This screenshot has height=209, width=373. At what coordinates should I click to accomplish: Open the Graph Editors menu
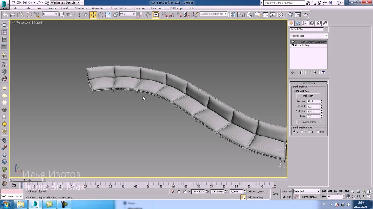point(119,8)
